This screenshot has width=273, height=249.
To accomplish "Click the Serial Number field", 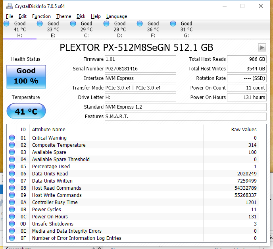I will [140, 69].
